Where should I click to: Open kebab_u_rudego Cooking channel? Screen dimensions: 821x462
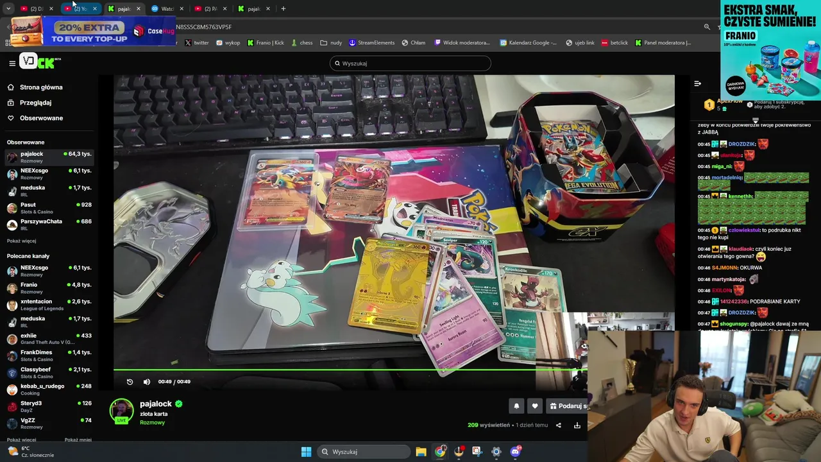[x=49, y=389]
